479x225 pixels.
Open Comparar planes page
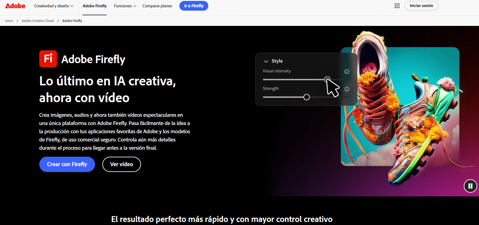157,6
